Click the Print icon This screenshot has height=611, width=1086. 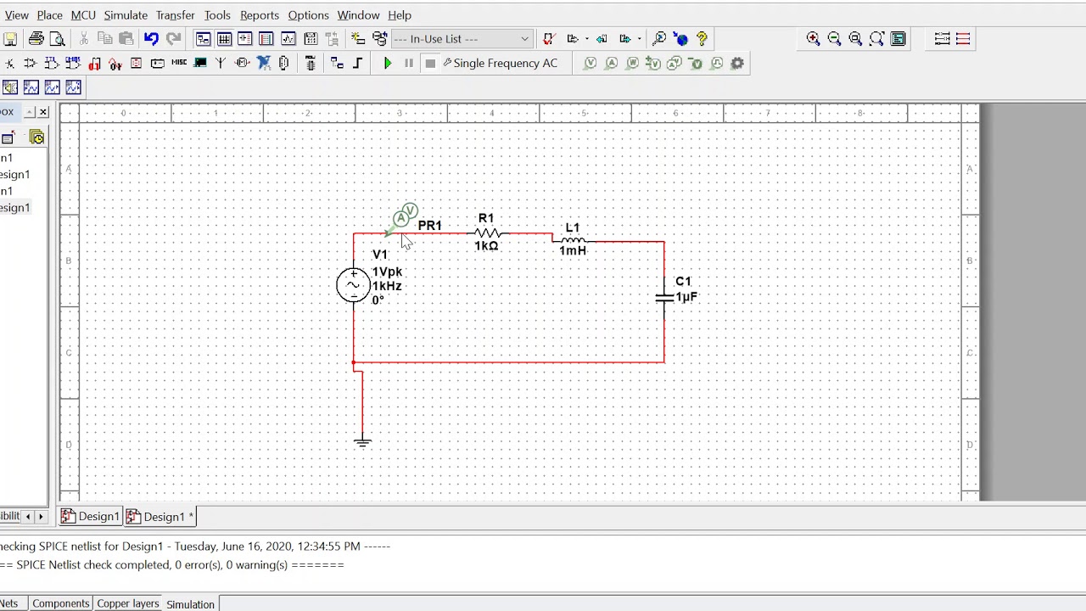coord(36,39)
